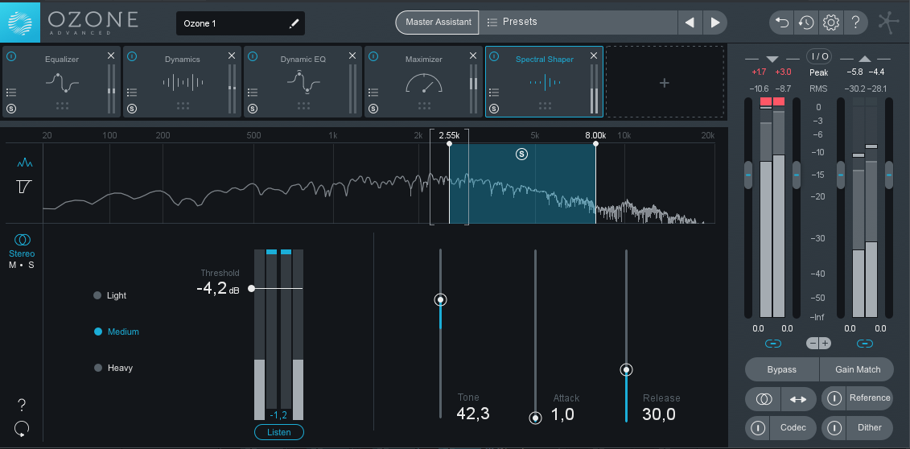Select the Equalizer module tab
Viewport: 910px width, 449px height.
[x=61, y=80]
